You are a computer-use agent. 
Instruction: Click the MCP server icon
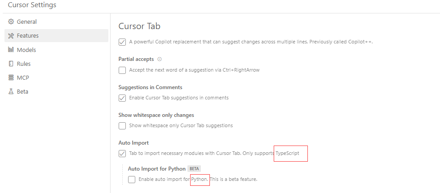pyautogui.click(x=11, y=77)
